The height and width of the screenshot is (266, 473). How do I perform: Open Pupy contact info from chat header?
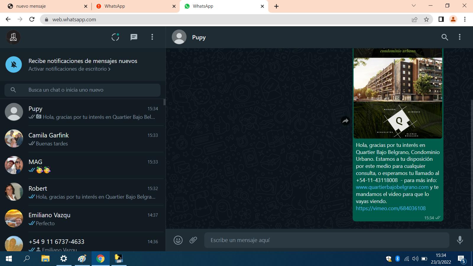[199, 37]
